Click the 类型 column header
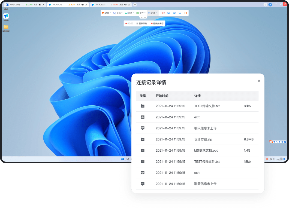This screenshot has height=208, width=289. 143,96
